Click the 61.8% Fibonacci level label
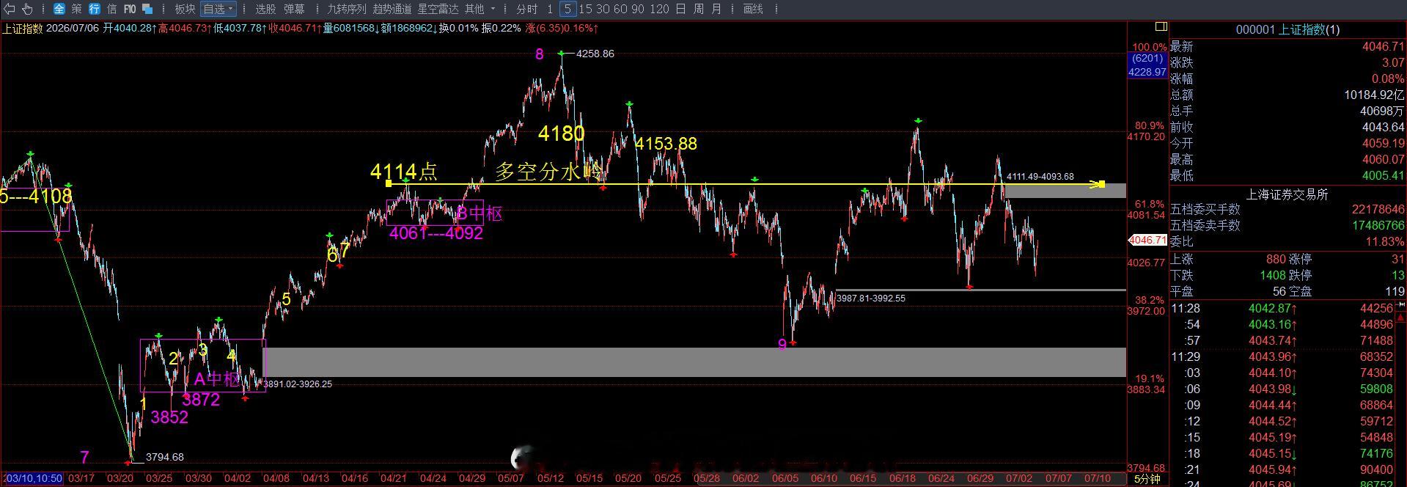The width and height of the screenshot is (1407, 487). pos(1149,204)
